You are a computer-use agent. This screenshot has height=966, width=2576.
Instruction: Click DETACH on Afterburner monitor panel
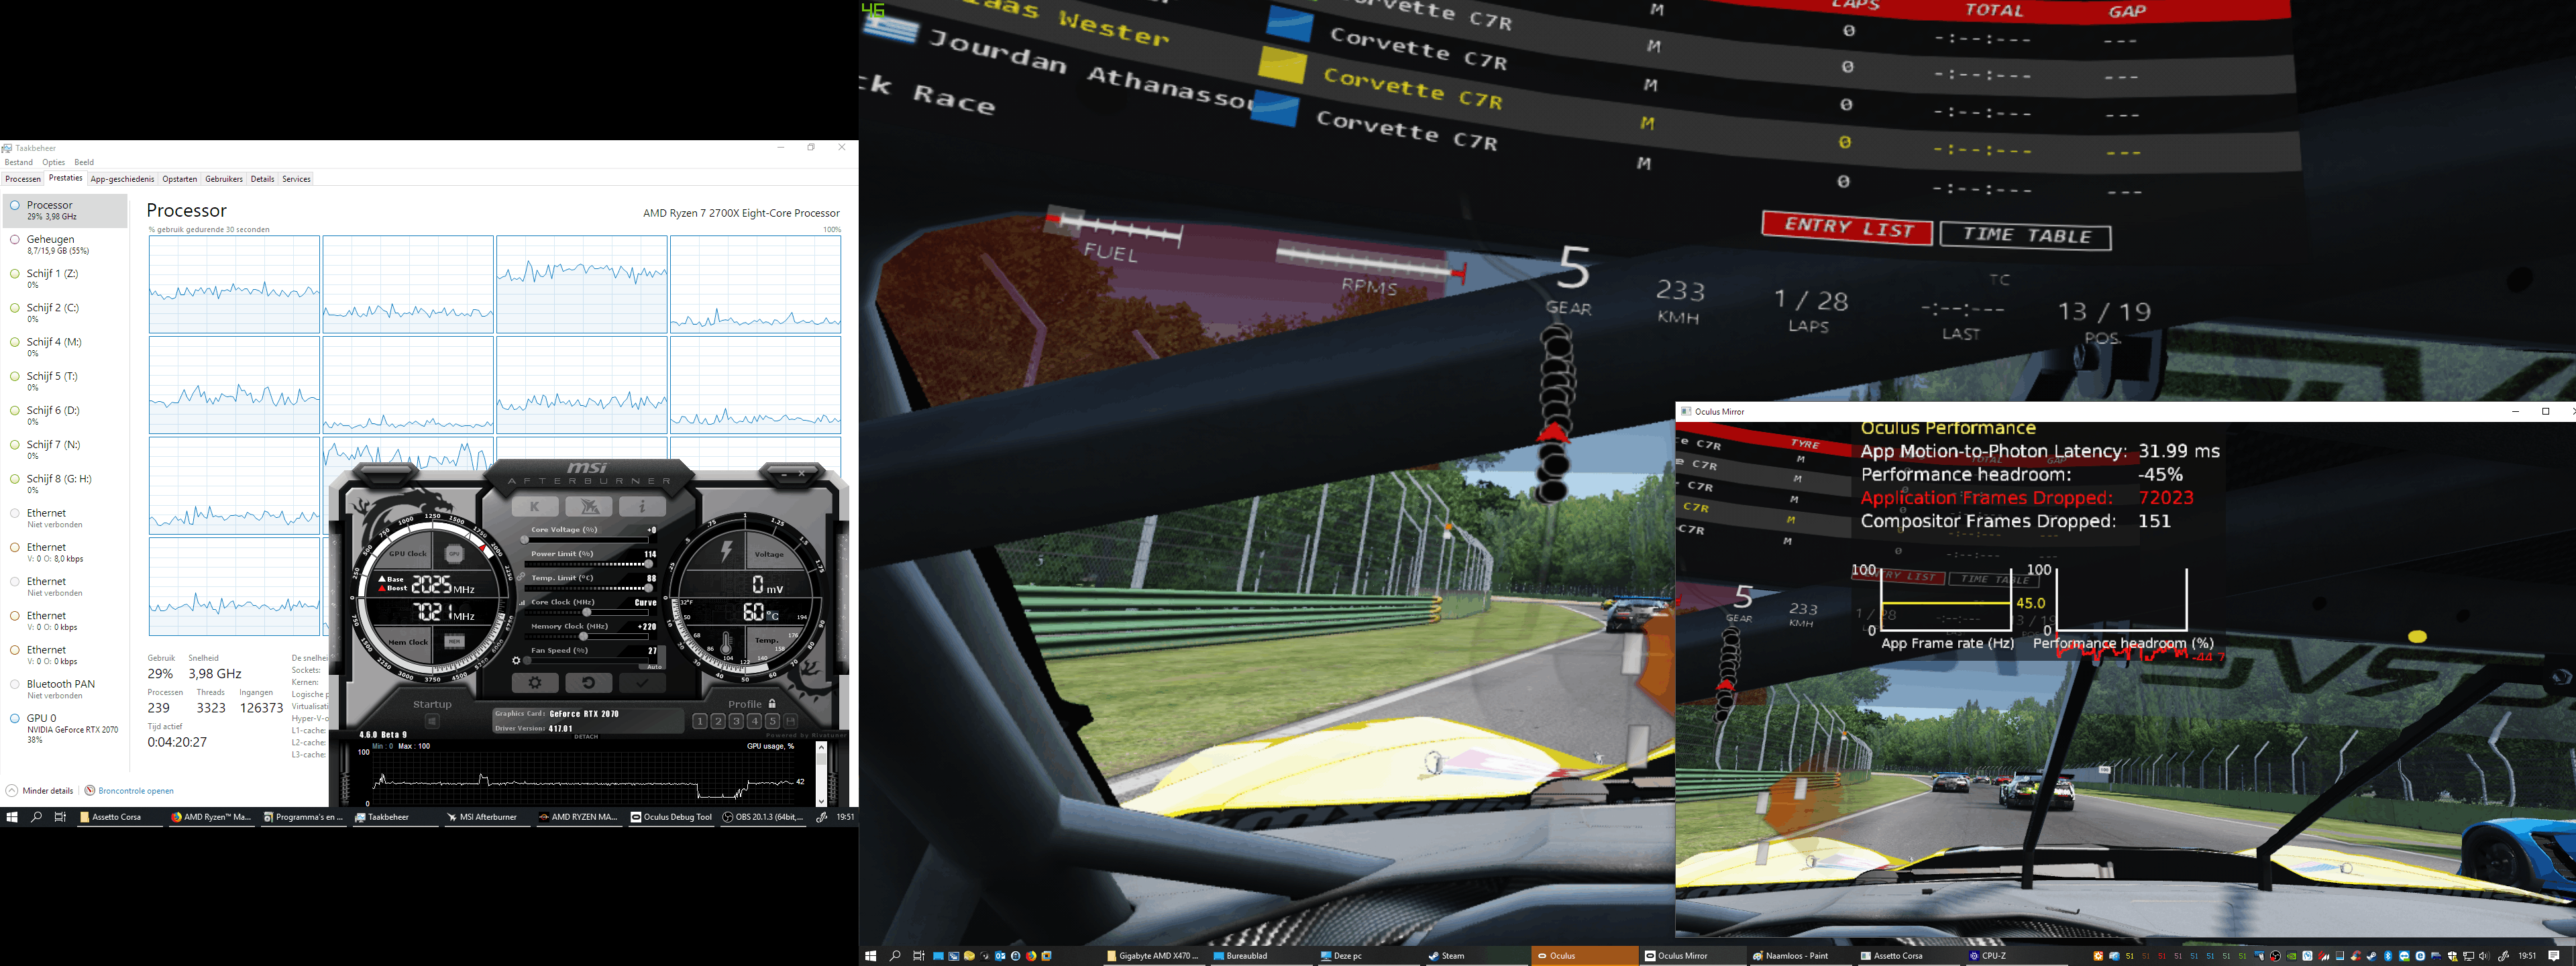[x=586, y=737]
